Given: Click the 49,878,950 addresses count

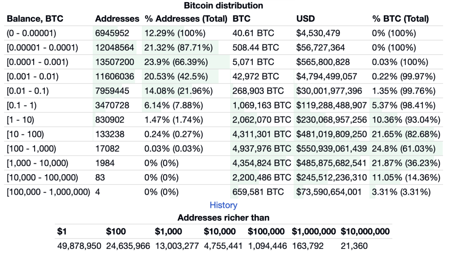Looking at the screenshot, I should click(79, 246).
